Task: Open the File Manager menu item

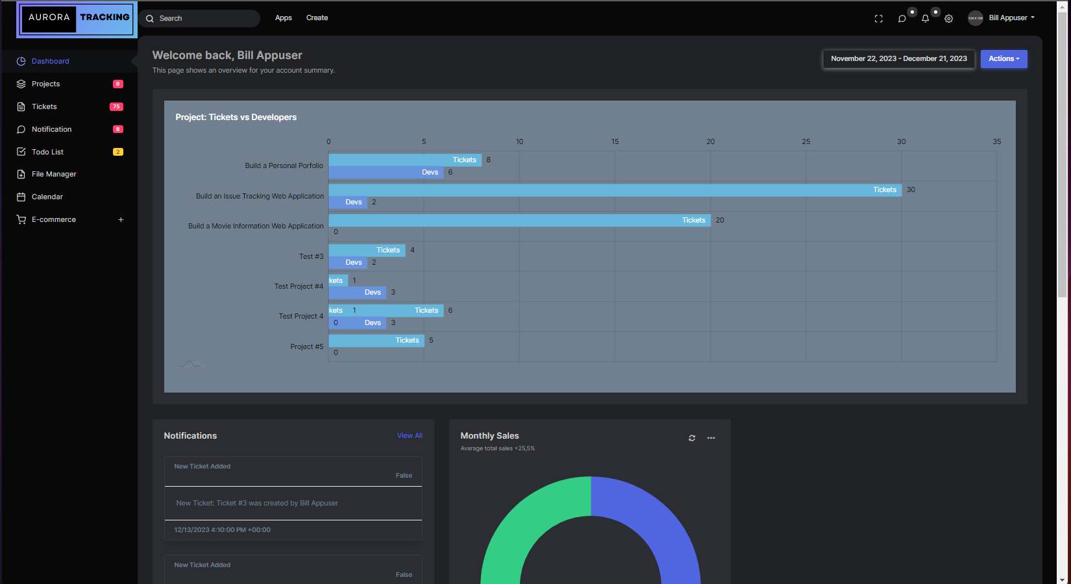Action: 54,174
